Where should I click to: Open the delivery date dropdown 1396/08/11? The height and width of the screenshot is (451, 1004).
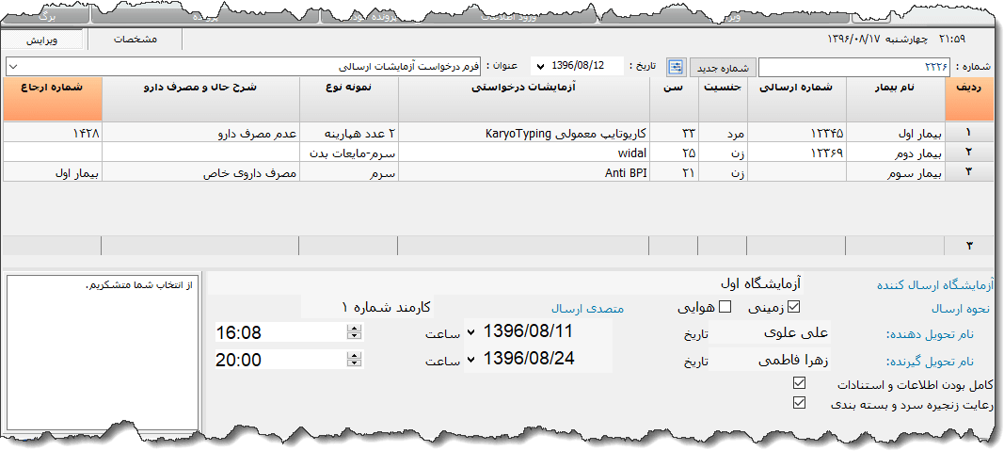click(471, 331)
